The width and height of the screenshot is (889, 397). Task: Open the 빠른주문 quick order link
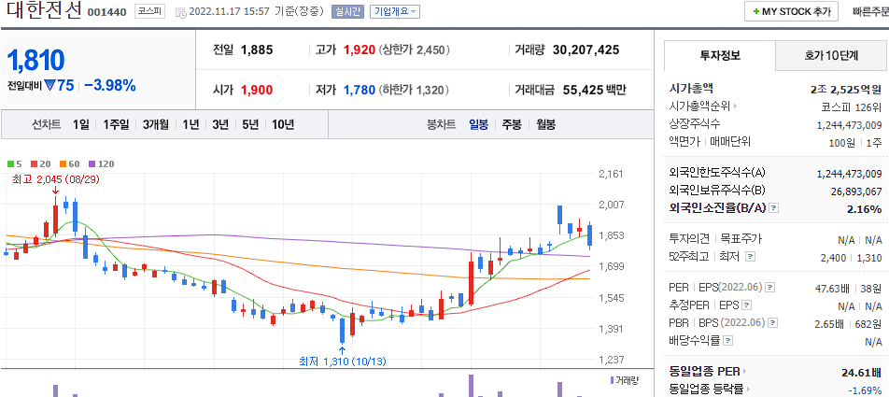coord(871,11)
